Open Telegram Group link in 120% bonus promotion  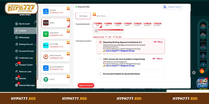point(120,66)
